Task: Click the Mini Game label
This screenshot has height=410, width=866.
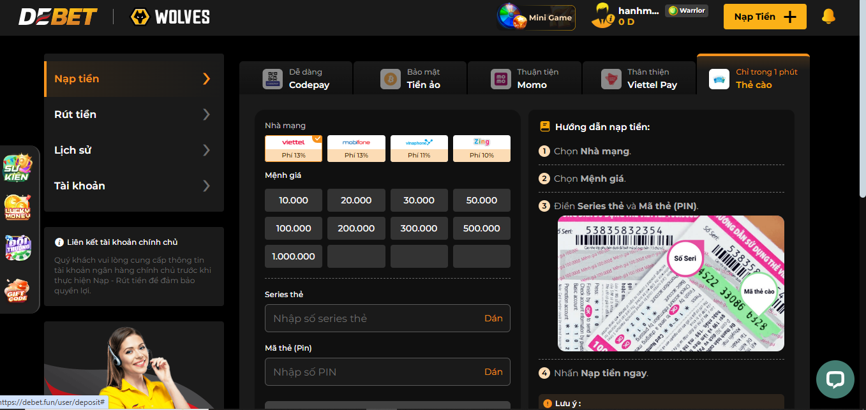Action: (x=550, y=18)
